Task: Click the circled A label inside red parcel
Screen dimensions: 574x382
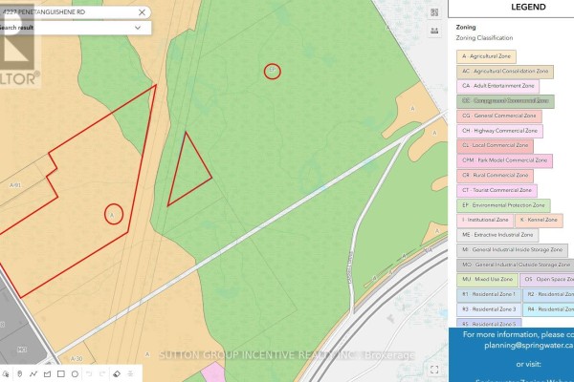Action: pyautogui.click(x=114, y=214)
